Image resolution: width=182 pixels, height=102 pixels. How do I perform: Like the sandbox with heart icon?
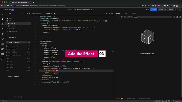click(147, 10)
